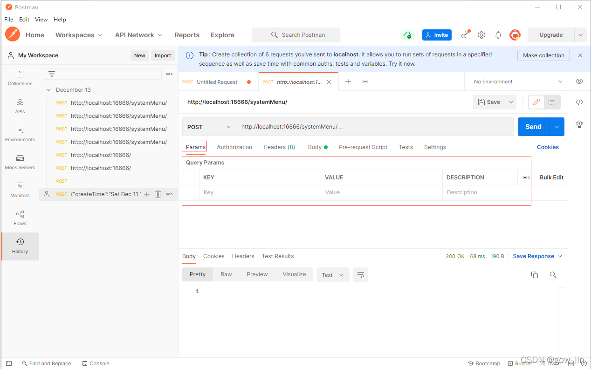
Task: Open the capture requests satellite icon
Action: pos(465,35)
